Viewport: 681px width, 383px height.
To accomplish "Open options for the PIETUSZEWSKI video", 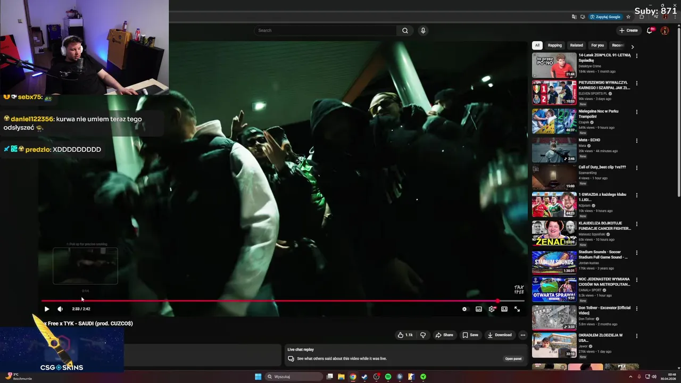I will point(637,84).
